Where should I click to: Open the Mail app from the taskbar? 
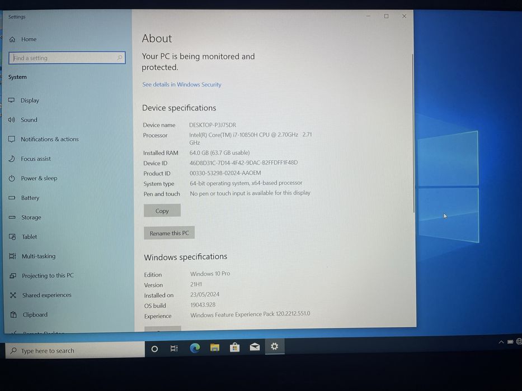point(255,347)
